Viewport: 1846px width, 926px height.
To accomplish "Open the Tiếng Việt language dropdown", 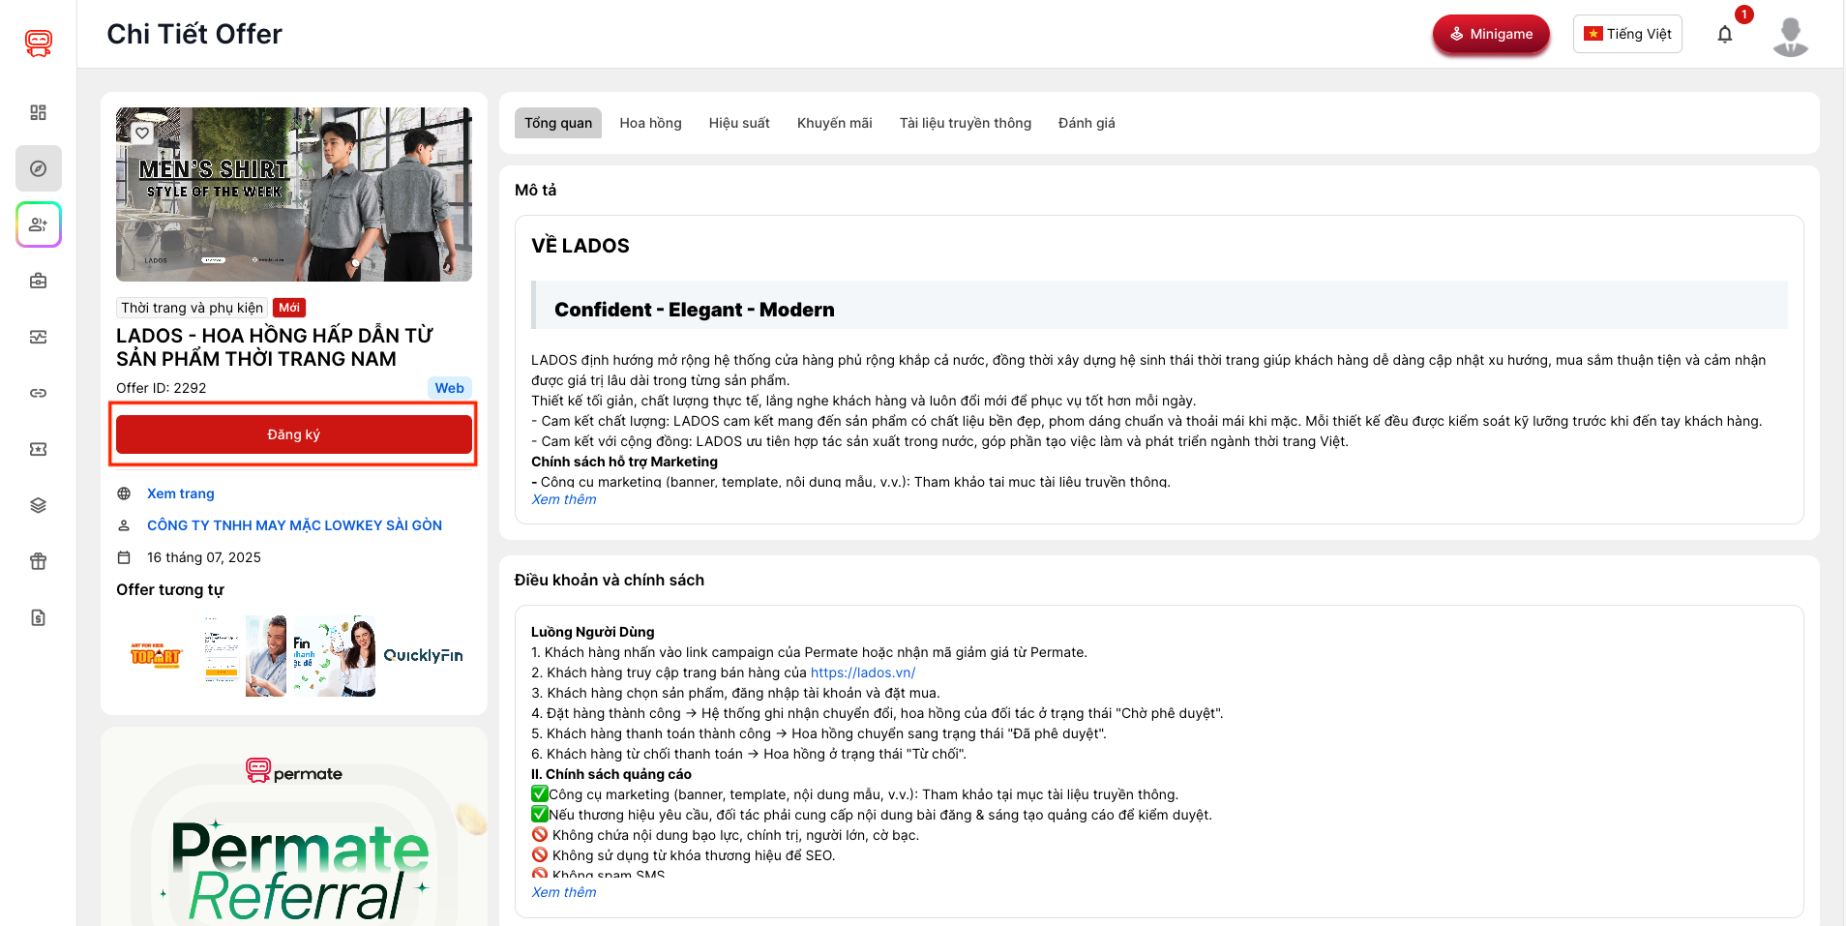I will click(1627, 34).
